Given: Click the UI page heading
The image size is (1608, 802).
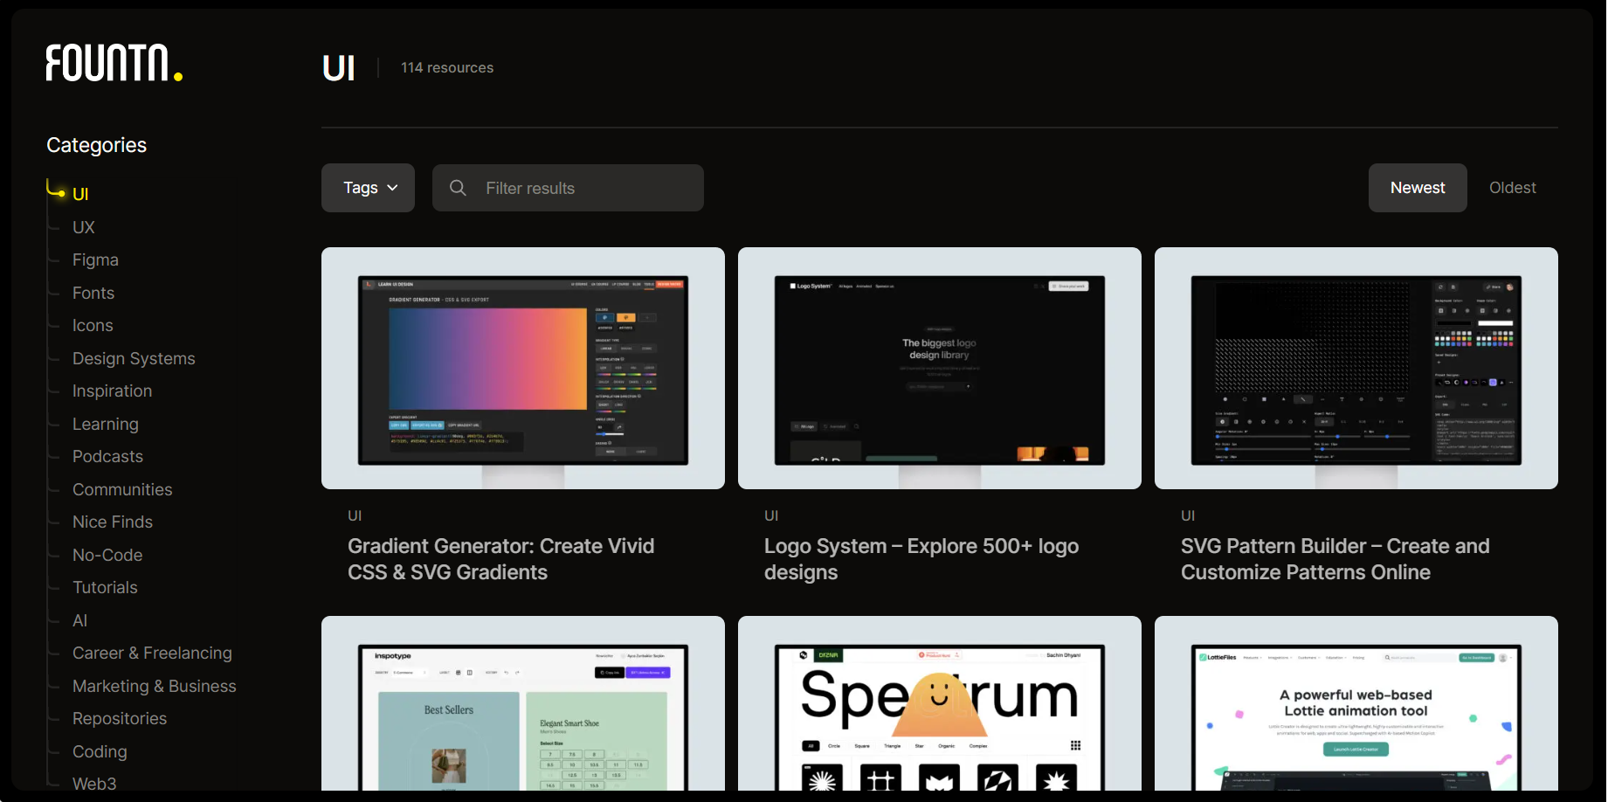Looking at the screenshot, I should point(338,67).
